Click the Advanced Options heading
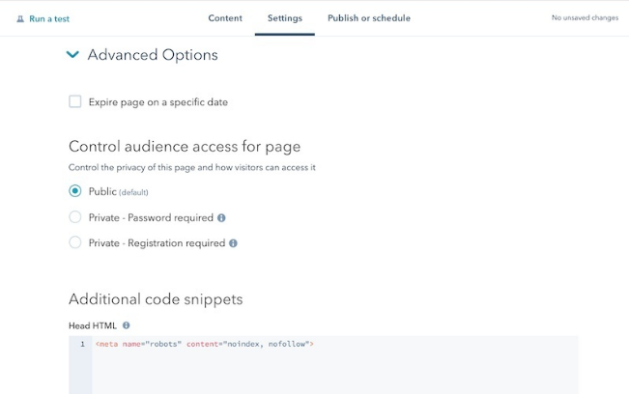 pyautogui.click(x=153, y=55)
